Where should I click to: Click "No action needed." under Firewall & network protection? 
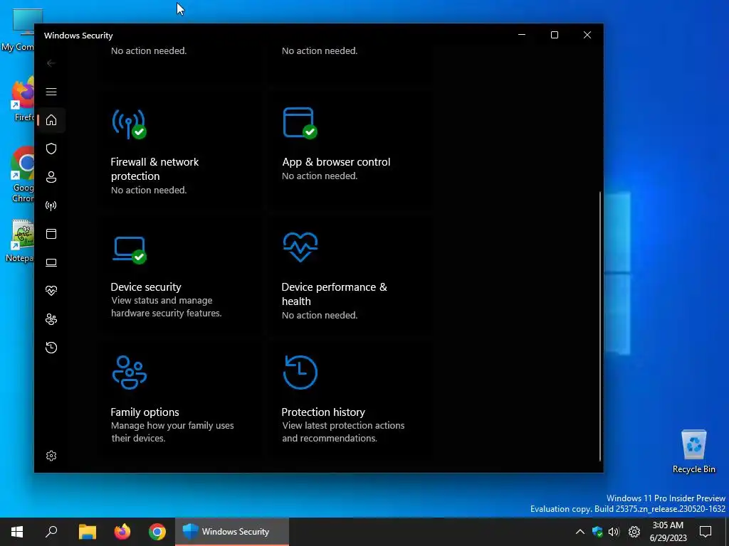click(149, 190)
